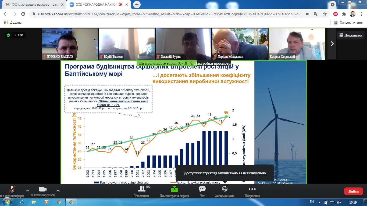Screen dimensions: 367x206
Task: Switch to the Zoom meeting browser tab
Action: point(99,5)
